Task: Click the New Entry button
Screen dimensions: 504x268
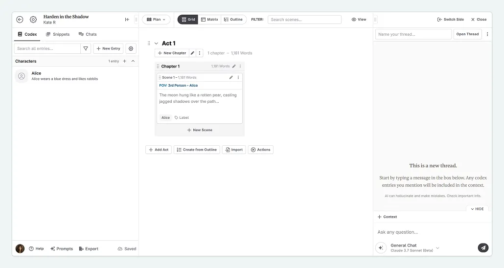Action: click(x=108, y=49)
